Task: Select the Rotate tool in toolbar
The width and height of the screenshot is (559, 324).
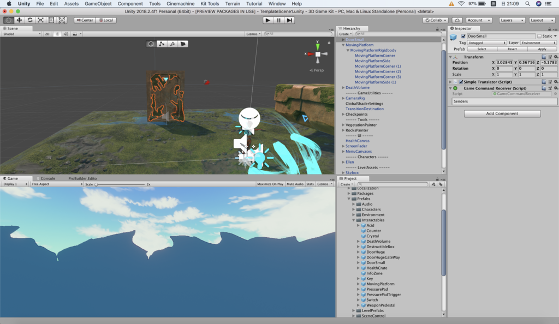Action: 30,20
